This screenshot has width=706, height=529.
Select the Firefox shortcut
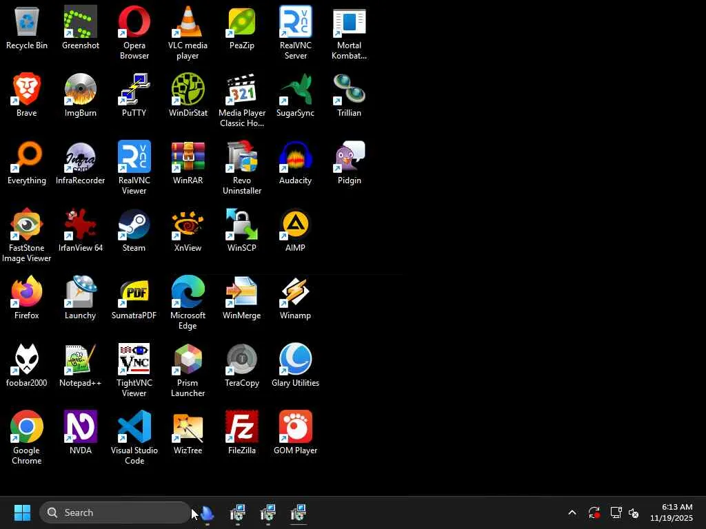click(27, 298)
